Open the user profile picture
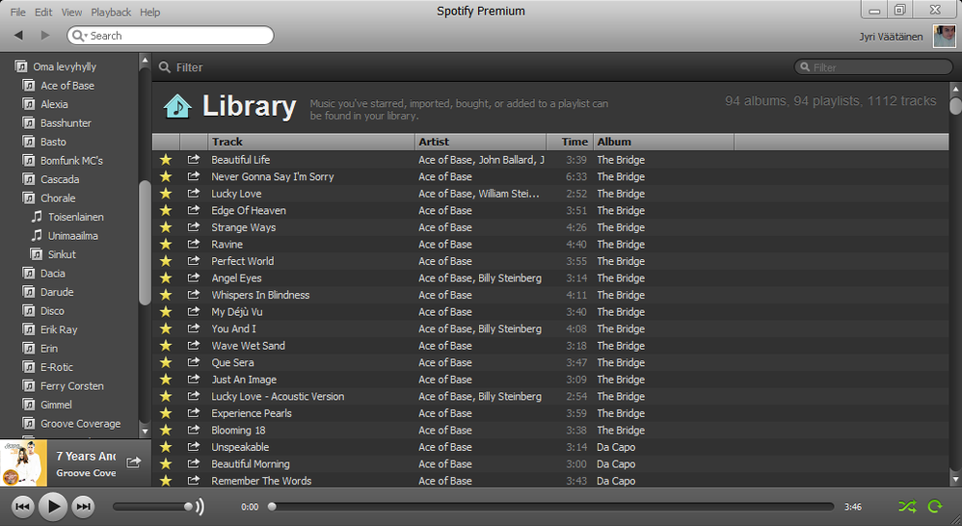This screenshot has height=526, width=962. click(x=945, y=37)
